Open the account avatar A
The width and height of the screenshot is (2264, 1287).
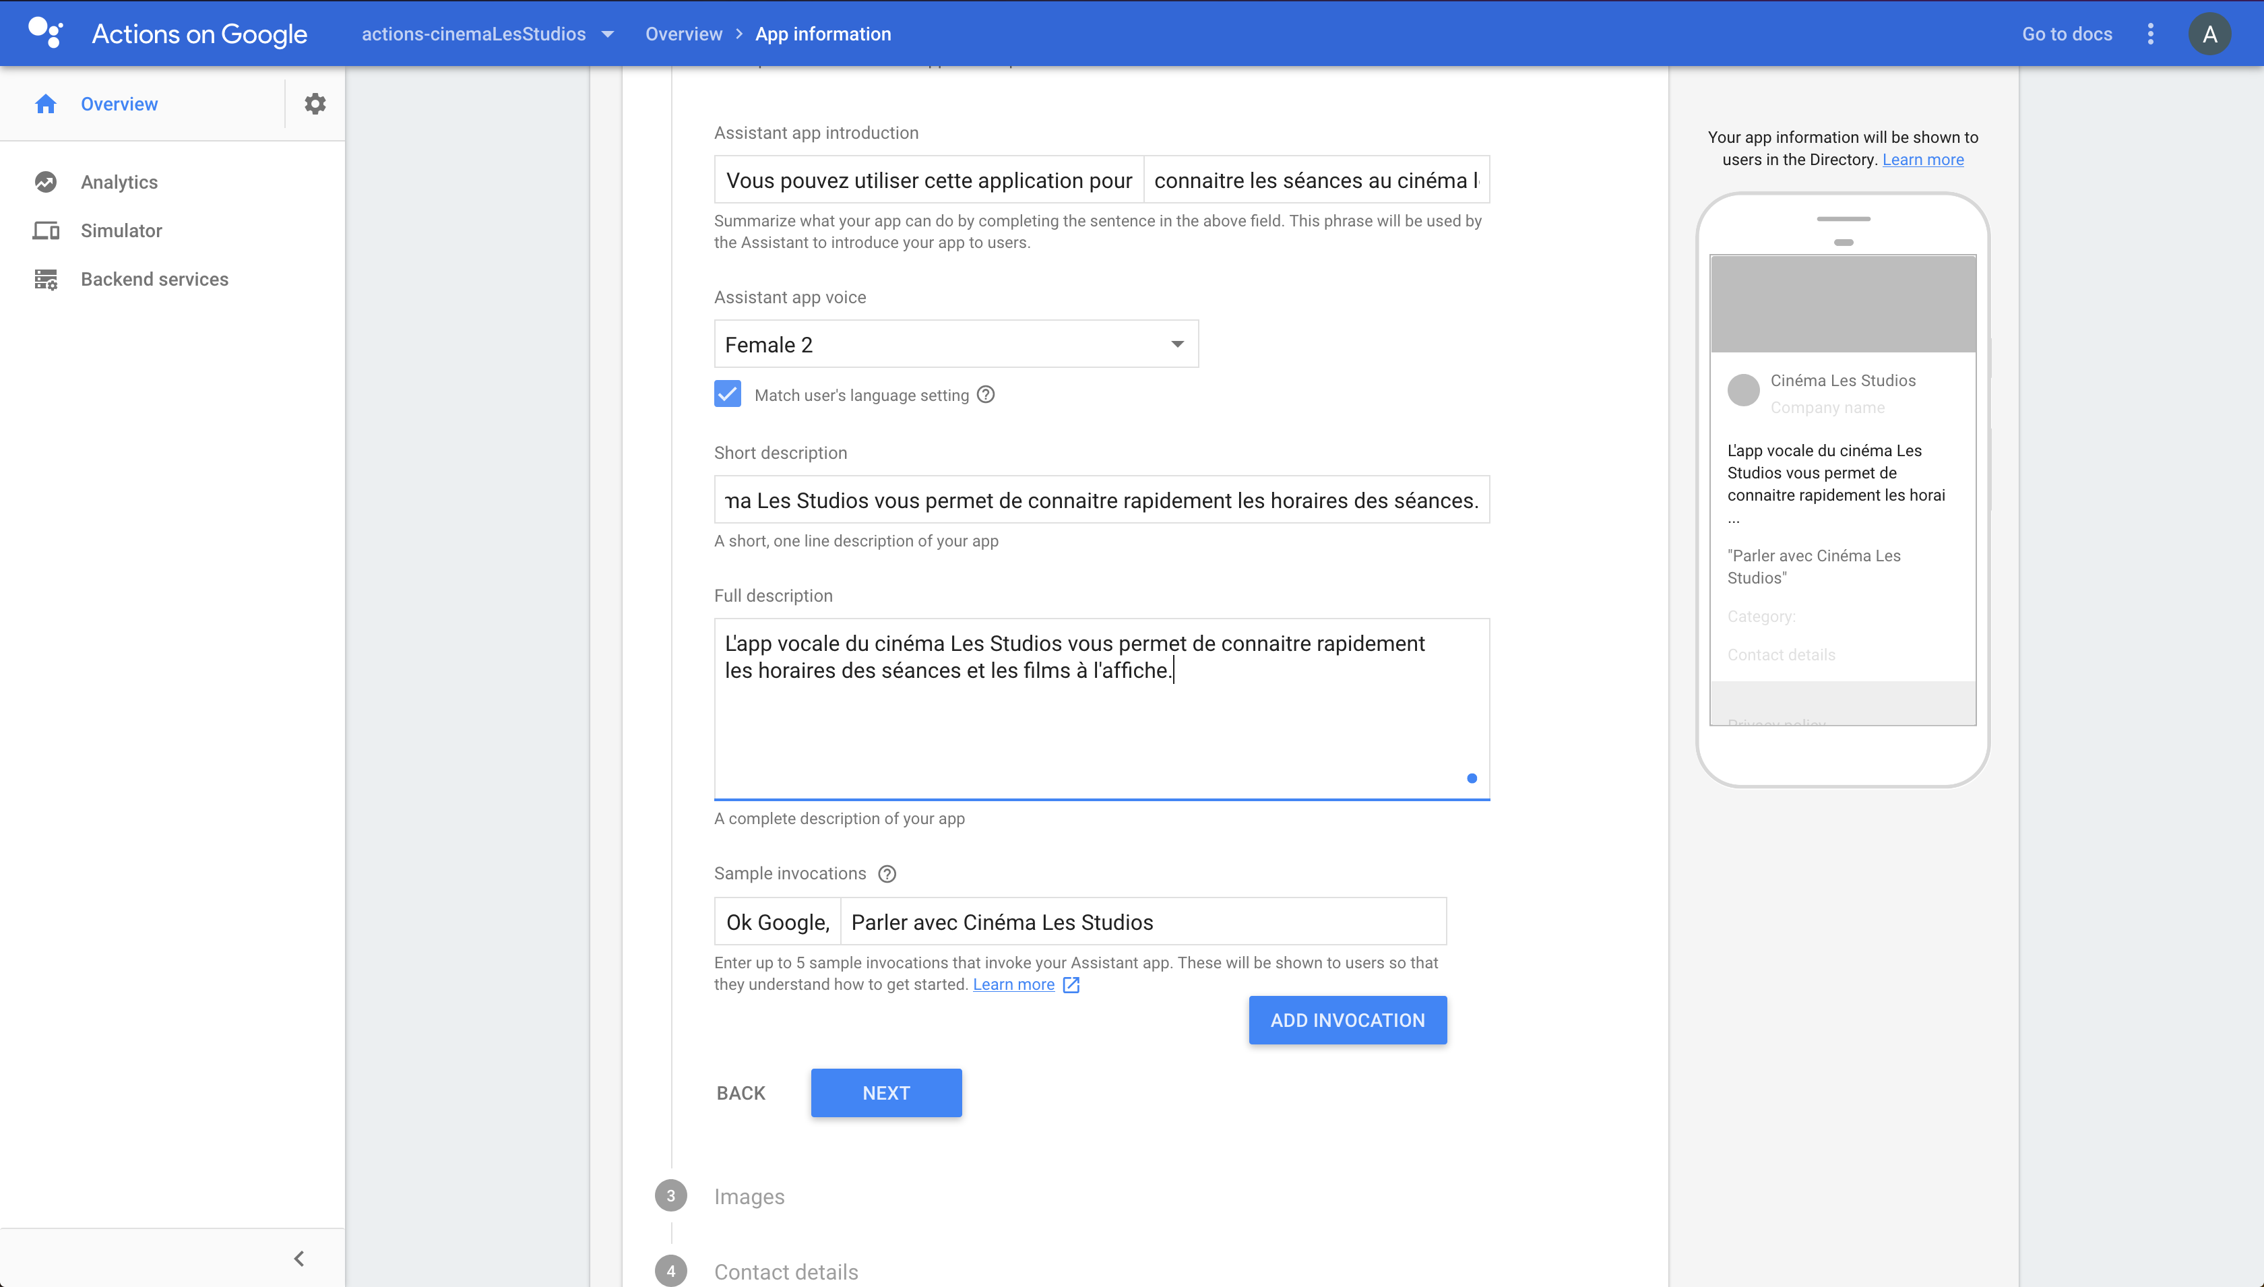[2209, 34]
